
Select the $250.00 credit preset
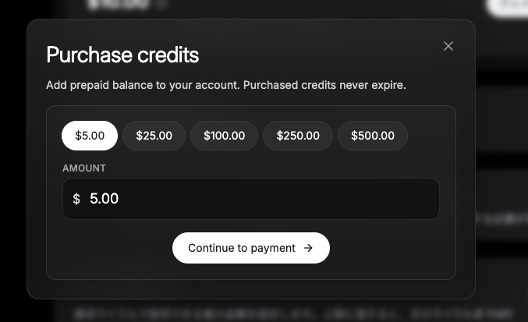tap(297, 136)
